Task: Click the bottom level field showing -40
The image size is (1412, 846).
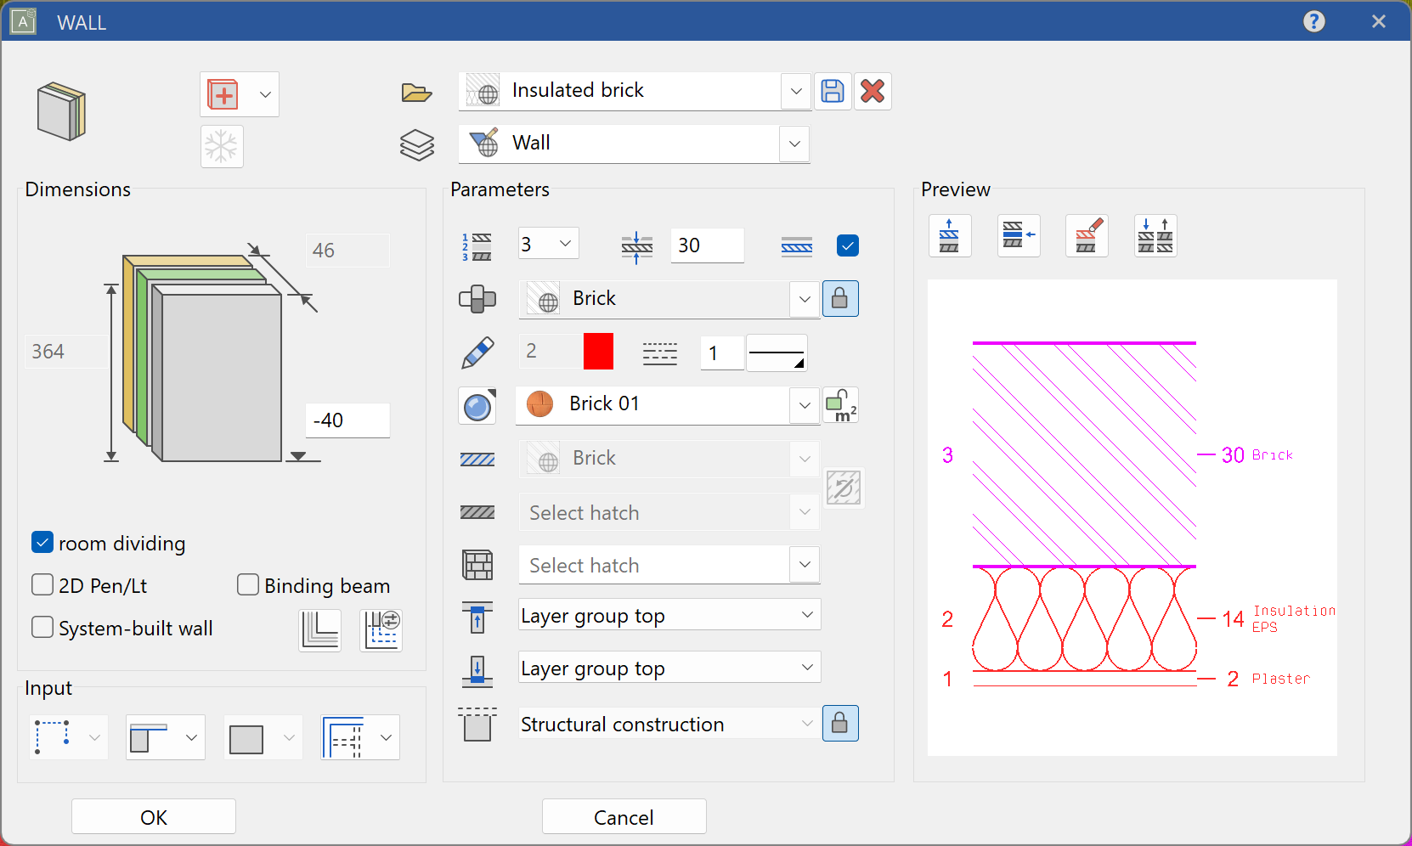Action: [347, 420]
